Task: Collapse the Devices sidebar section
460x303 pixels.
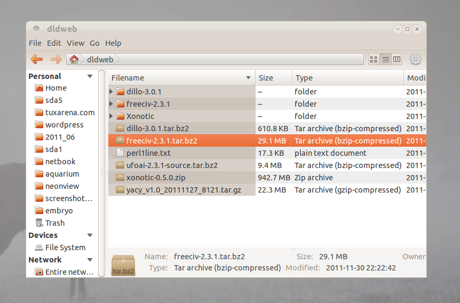Action: pos(90,235)
